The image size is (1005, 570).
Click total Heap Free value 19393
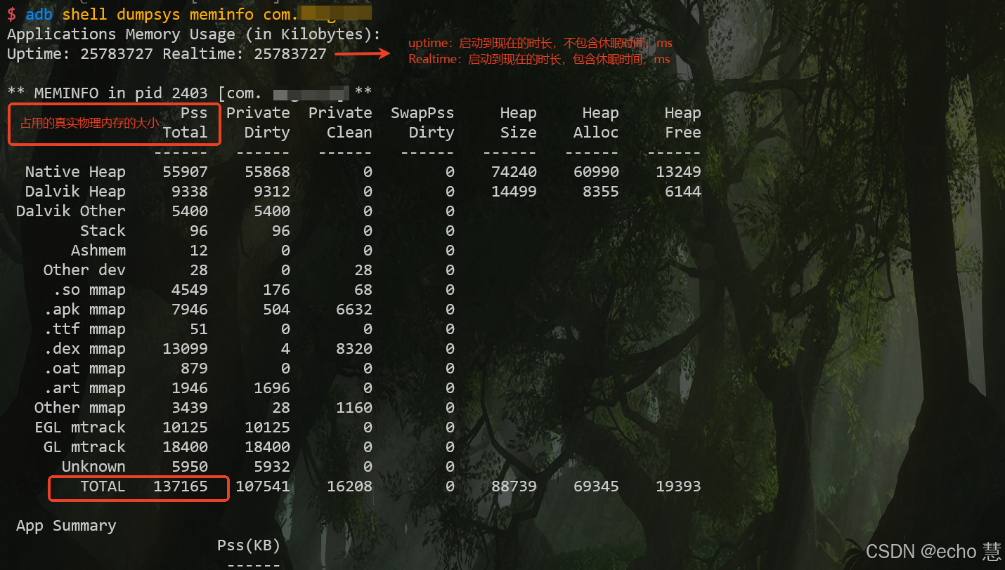coord(678,486)
